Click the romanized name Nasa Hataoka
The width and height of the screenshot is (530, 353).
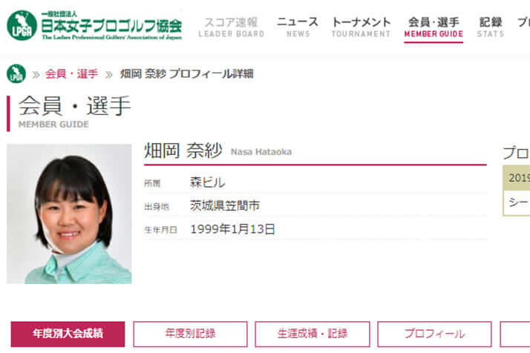261,152
